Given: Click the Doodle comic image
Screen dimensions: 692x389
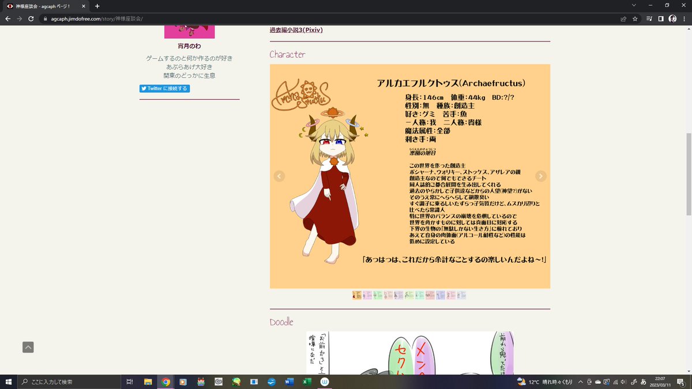Looking at the screenshot, I should (410, 353).
